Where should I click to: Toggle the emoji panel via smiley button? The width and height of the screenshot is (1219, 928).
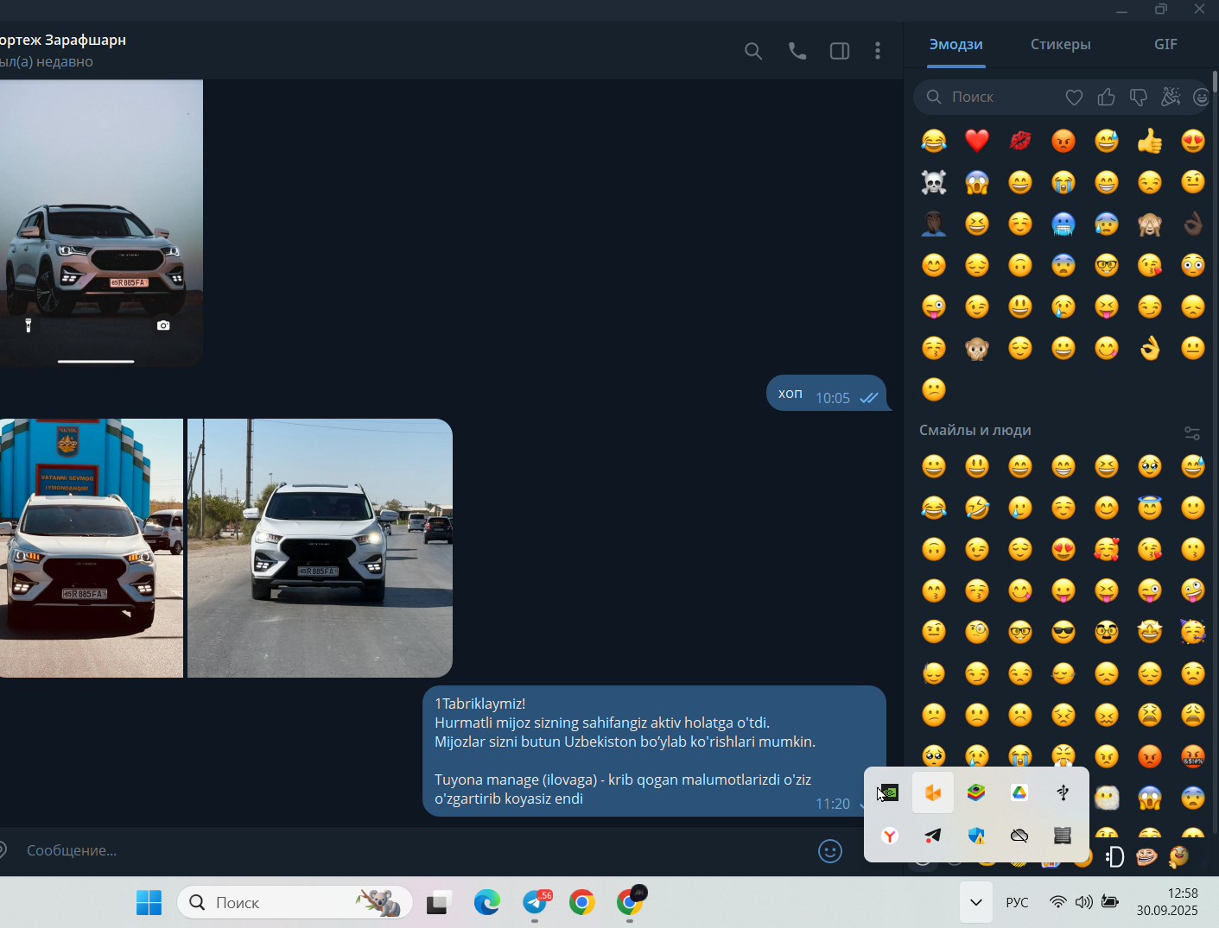[x=830, y=851]
